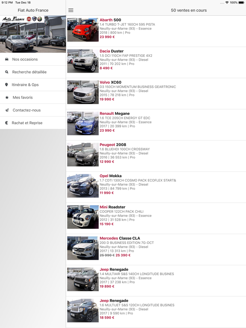
Task: Open the Peugeot 2008 photo
Action: click(x=83, y=154)
